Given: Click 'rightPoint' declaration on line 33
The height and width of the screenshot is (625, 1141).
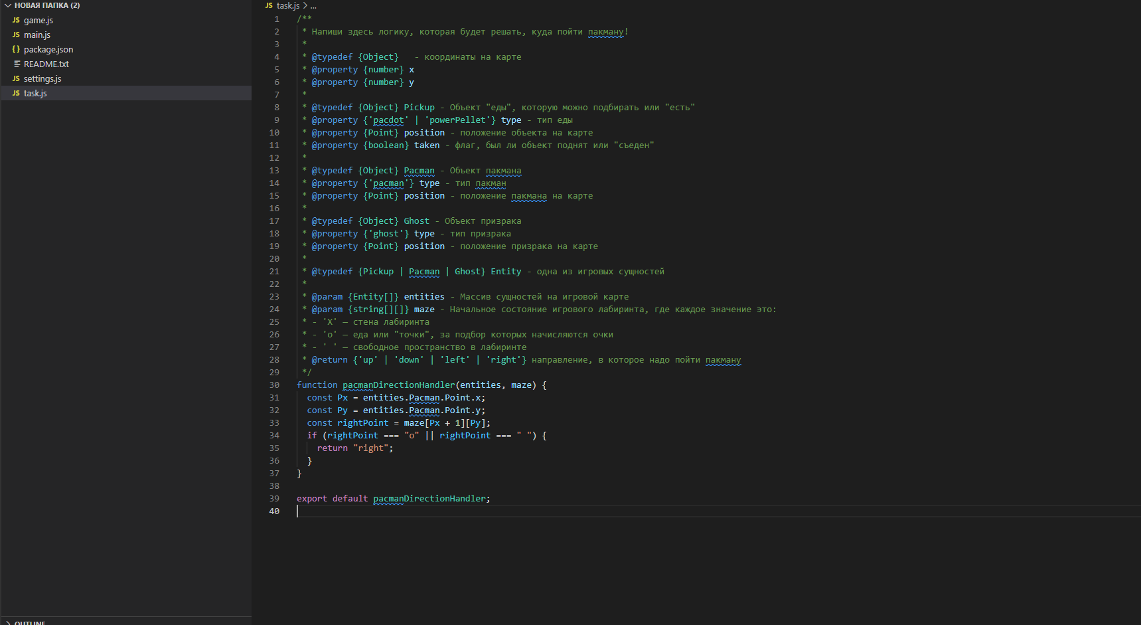Looking at the screenshot, I should coord(363,423).
